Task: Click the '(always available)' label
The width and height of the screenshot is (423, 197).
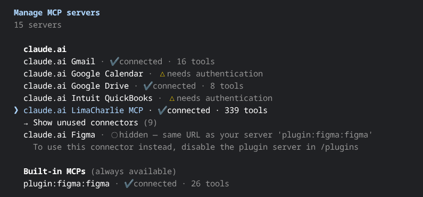Action: pyautogui.click(x=134, y=172)
